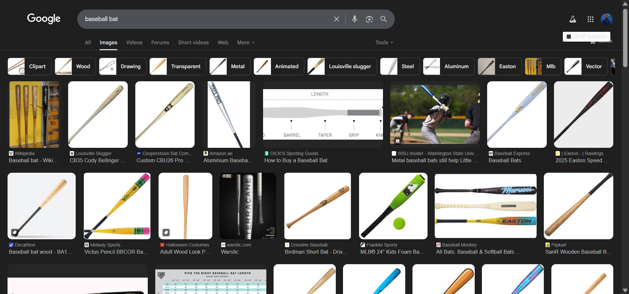Open Baseball Express ICON bat image

click(x=517, y=114)
